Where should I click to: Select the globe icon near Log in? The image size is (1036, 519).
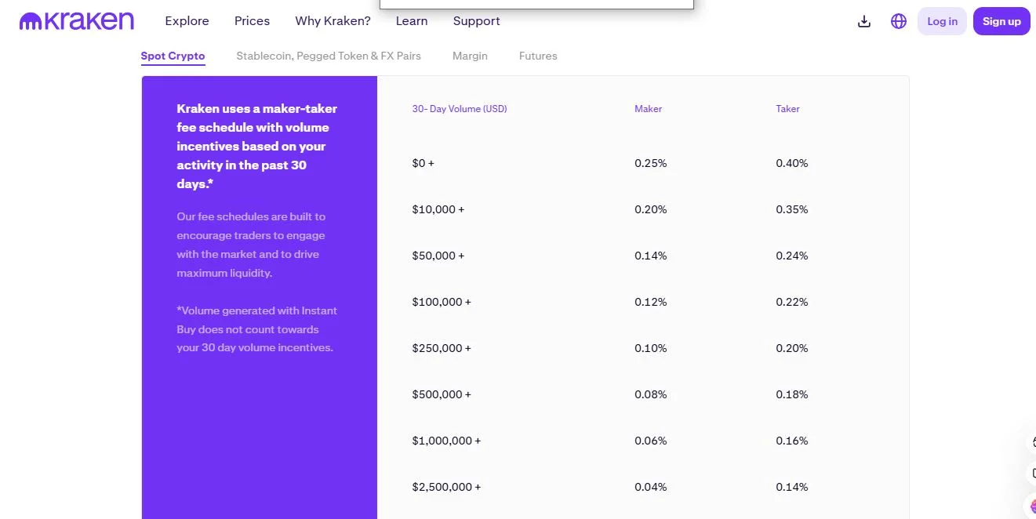898,21
